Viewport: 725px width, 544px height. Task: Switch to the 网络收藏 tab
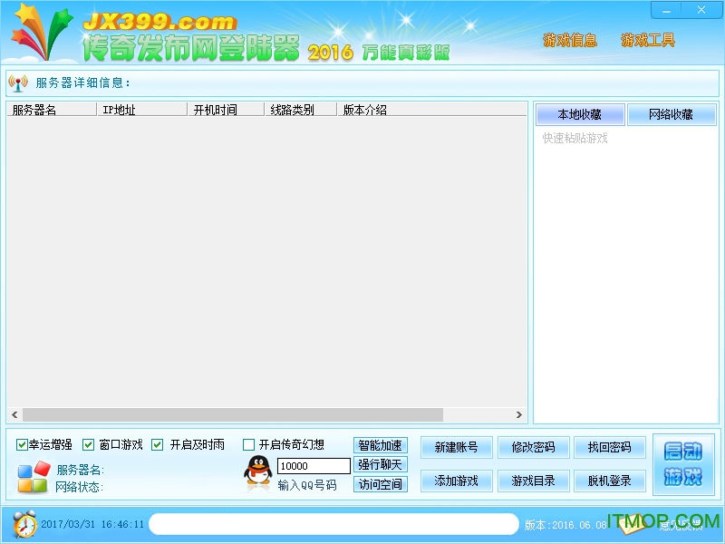[672, 115]
